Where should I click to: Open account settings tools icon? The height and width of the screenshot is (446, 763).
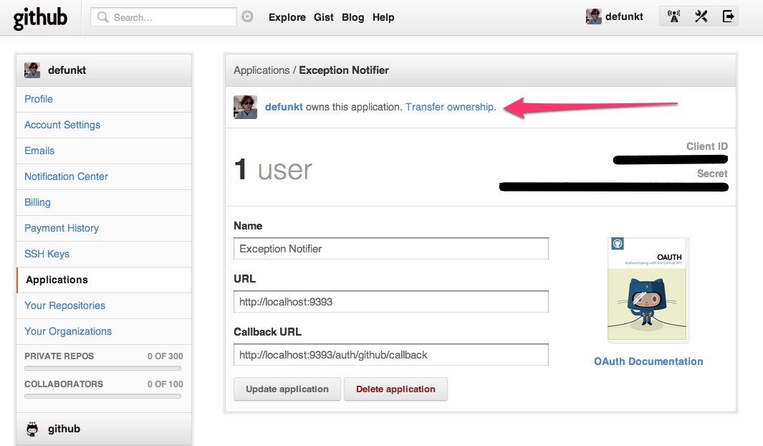pos(701,16)
